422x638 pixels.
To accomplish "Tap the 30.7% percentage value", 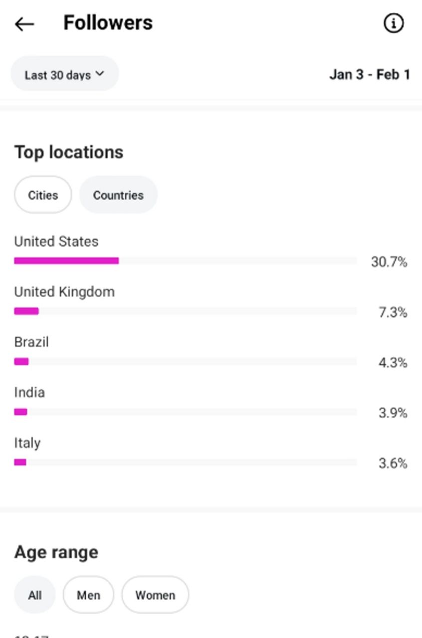I will pyautogui.click(x=389, y=262).
